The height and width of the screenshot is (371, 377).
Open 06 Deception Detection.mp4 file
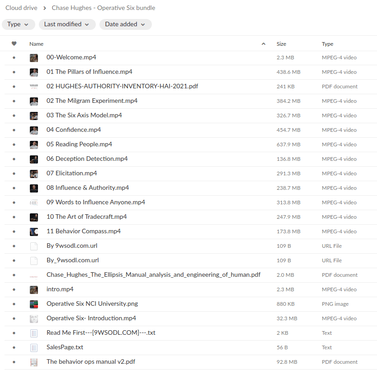[87, 159]
